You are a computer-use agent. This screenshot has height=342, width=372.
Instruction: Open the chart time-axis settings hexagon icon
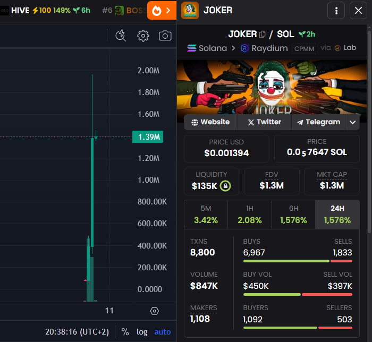click(x=155, y=311)
